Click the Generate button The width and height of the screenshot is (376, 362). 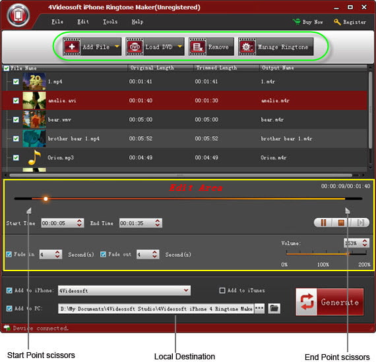click(330, 302)
